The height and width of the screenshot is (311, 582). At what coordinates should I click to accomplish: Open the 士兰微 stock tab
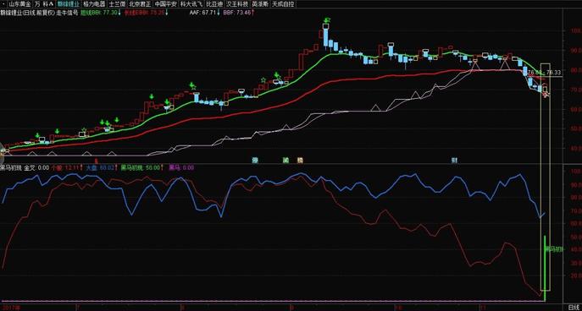(117, 4)
